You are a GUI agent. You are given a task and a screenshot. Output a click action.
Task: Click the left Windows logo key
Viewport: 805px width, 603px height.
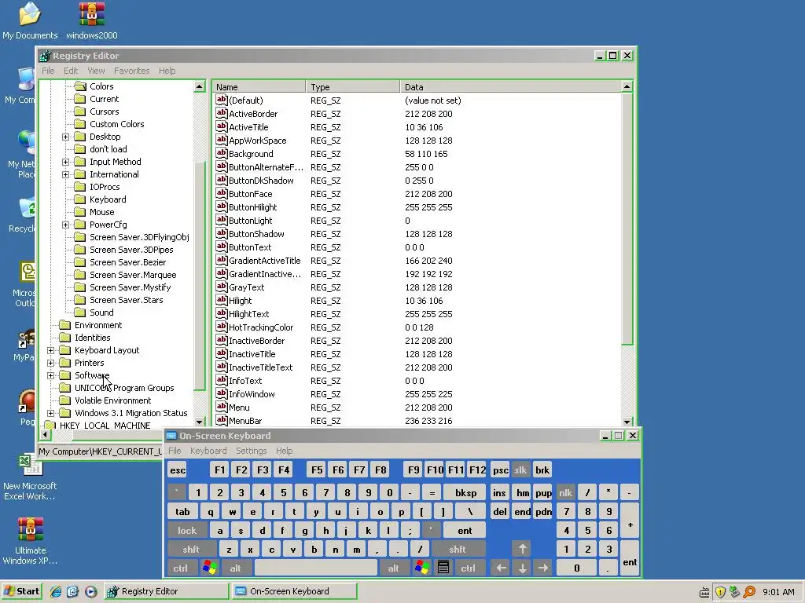pyautogui.click(x=209, y=568)
